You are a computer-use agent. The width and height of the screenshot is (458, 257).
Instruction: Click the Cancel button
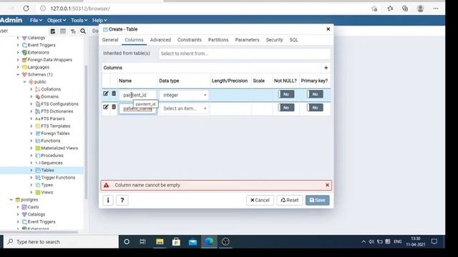(x=260, y=200)
